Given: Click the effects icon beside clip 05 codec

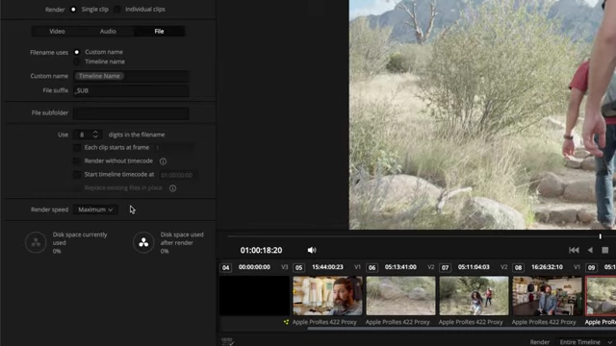Looking at the screenshot, I should [286, 322].
